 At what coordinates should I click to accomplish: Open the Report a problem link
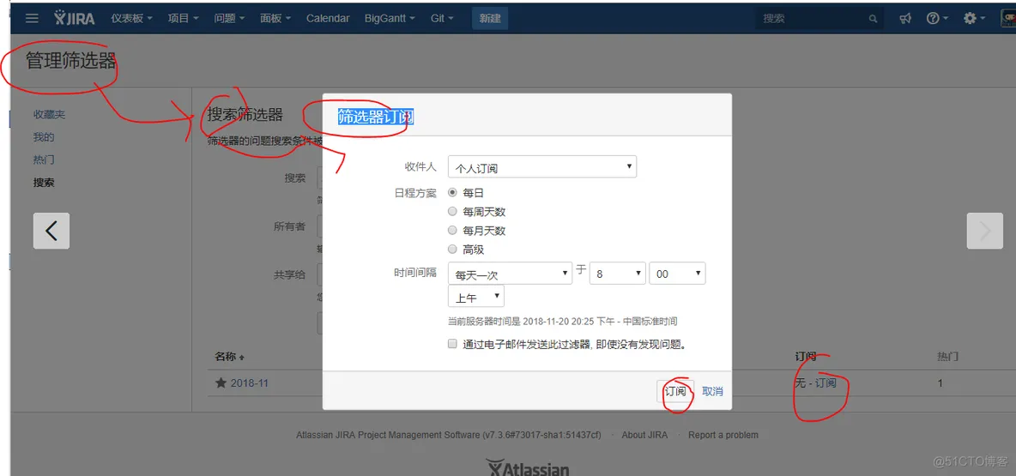[x=723, y=435]
